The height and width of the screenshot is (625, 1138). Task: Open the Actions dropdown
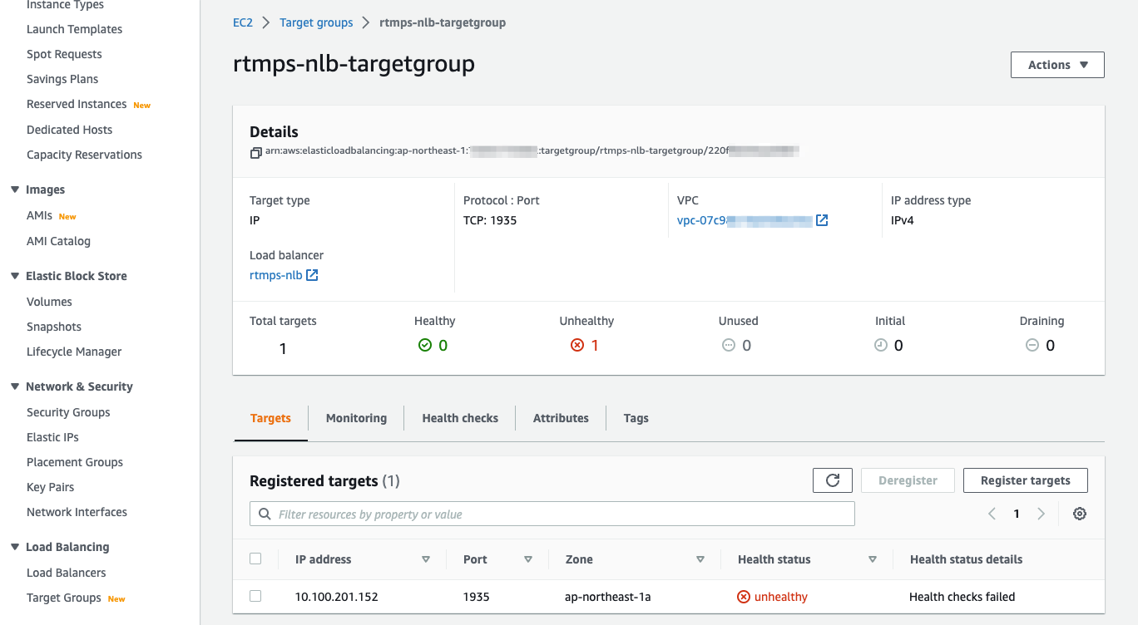coord(1057,65)
